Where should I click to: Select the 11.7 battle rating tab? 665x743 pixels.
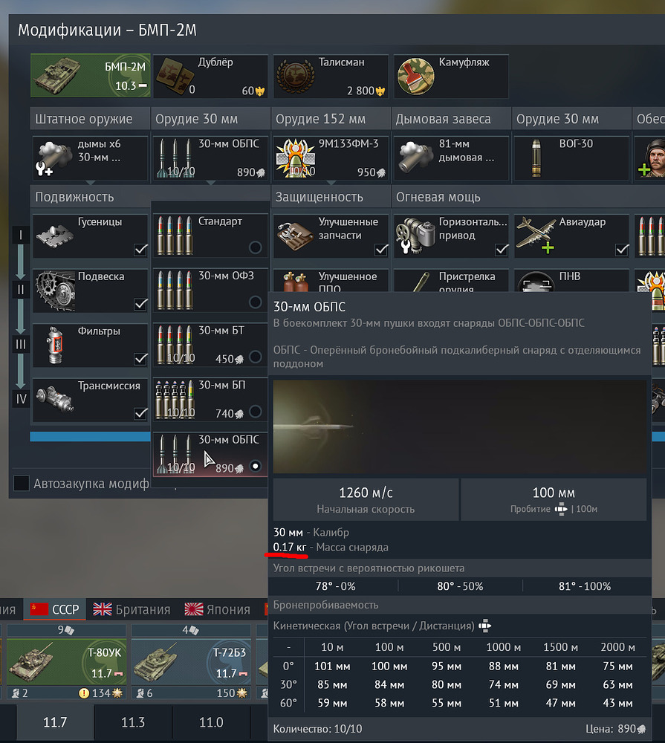coord(55,722)
